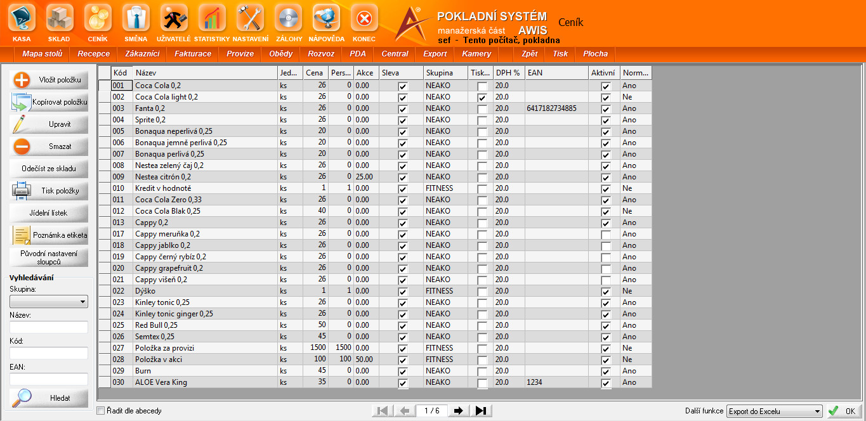Image resolution: width=866 pixels, height=421 pixels.
Task: Click the EAN search input field
Action: [x=49, y=379]
